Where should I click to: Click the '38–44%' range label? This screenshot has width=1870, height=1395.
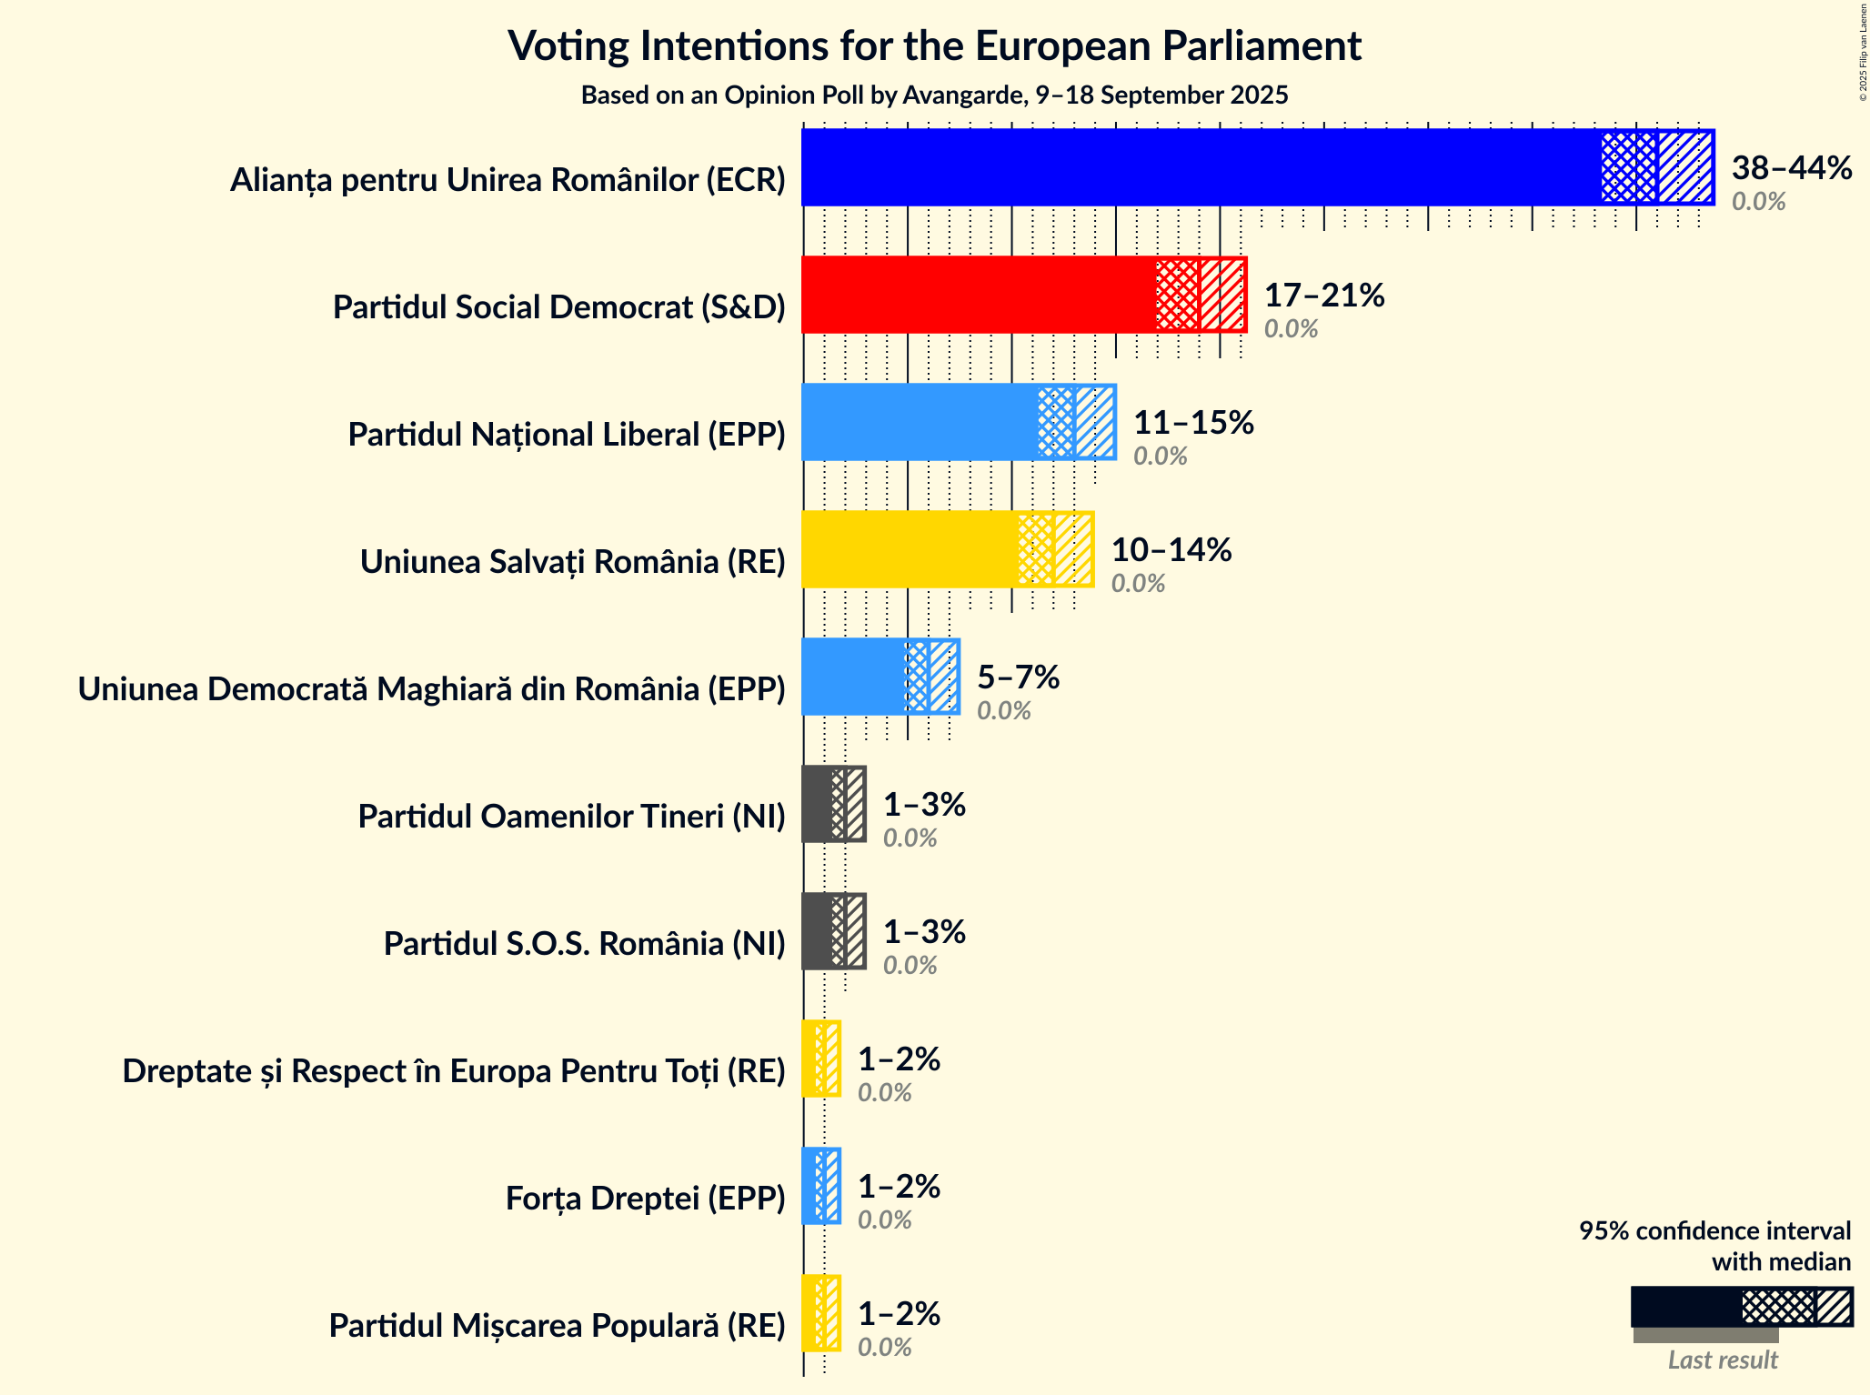[1791, 168]
